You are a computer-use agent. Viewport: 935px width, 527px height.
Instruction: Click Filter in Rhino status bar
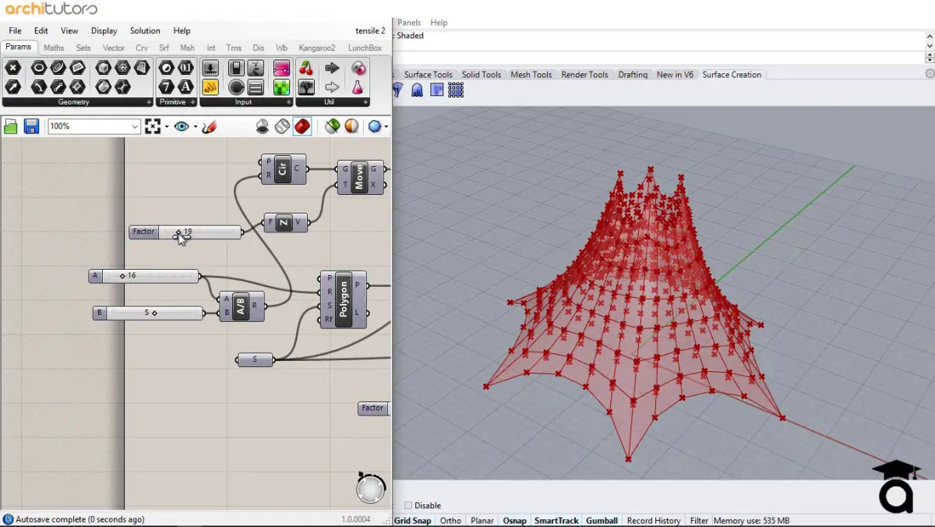(699, 520)
